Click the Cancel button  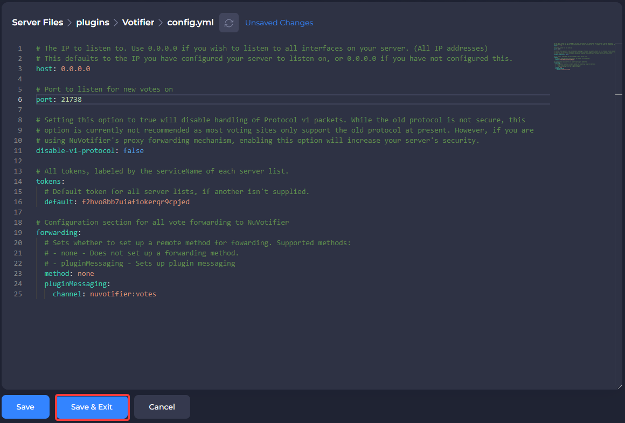(x=162, y=407)
